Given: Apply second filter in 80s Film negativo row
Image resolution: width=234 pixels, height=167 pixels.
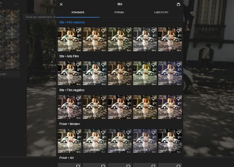Looking at the screenshot, I should click(x=95, y=107).
